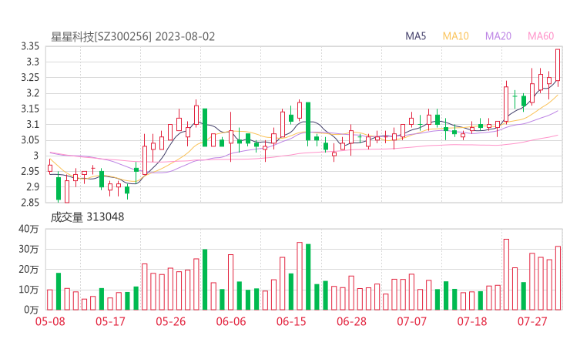Click the 3.2 price axis label
Screen dimensions: 570x339
(x=32, y=93)
